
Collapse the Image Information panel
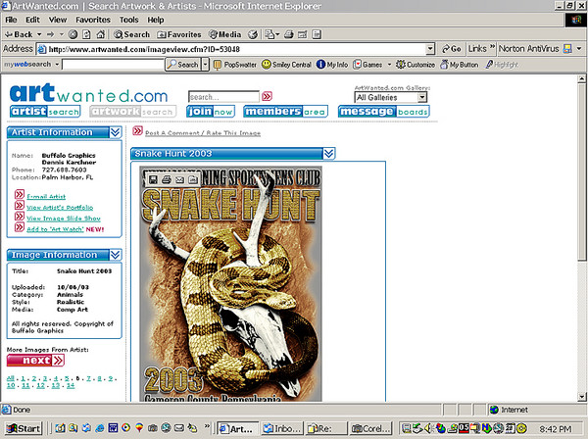click(115, 255)
